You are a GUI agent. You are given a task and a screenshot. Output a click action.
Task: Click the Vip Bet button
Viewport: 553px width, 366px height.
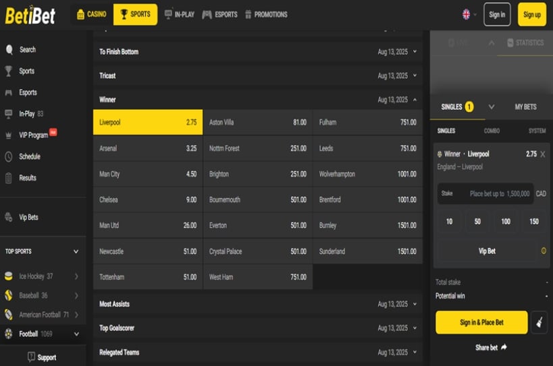[487, 251]
